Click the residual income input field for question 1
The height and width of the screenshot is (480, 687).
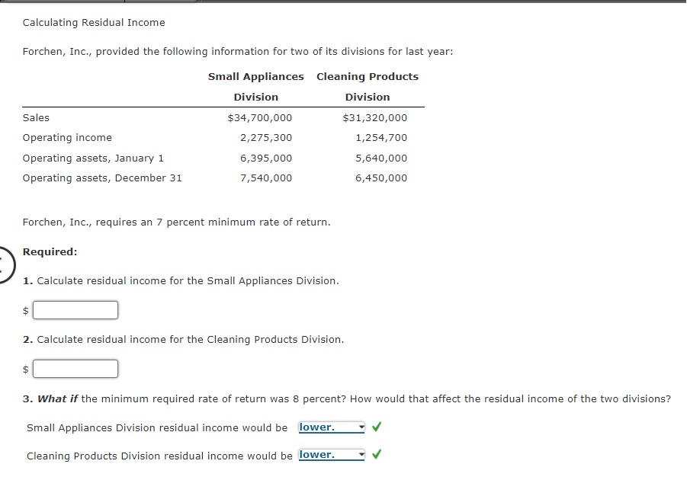(75, 309)
